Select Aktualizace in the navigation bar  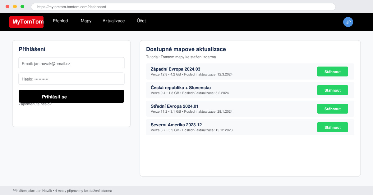point(114,21)
